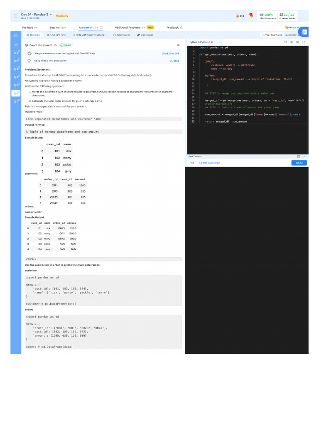319x425 pixels.
Task: Click the hint lightbulb icon
Action: [29, 61]
